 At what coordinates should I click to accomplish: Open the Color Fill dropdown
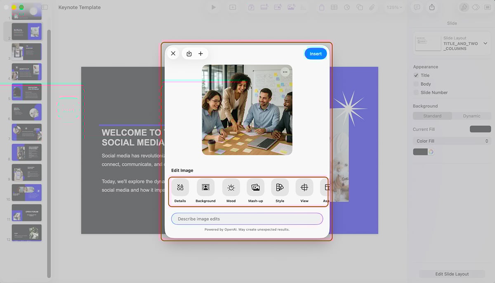point(452,141)
